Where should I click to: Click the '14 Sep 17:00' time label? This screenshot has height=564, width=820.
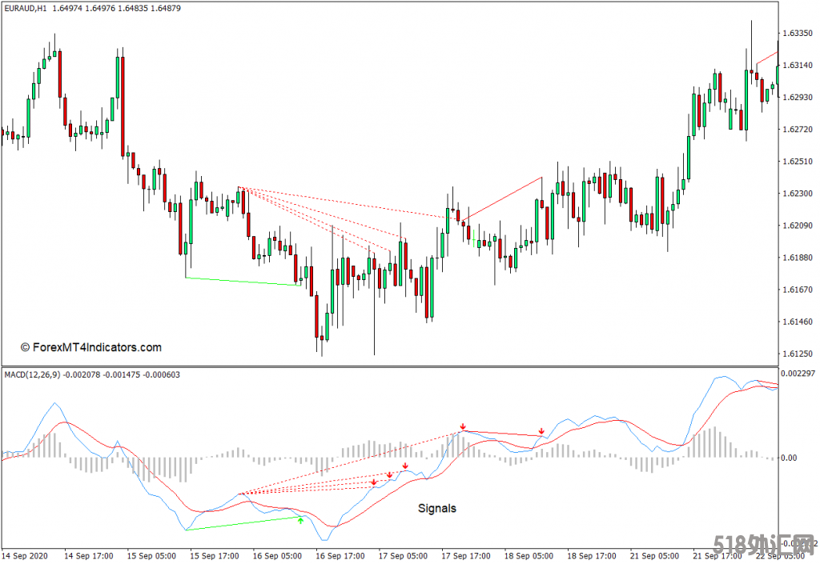coord(88,556)
